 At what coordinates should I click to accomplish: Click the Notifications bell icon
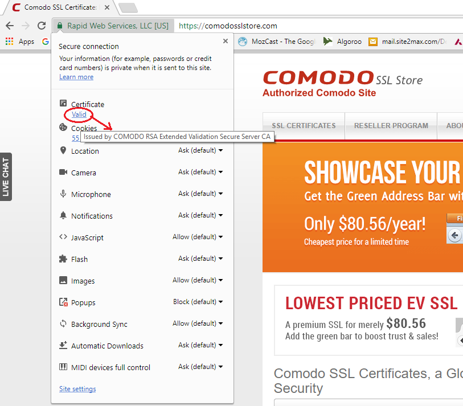[x=63, y=215]
